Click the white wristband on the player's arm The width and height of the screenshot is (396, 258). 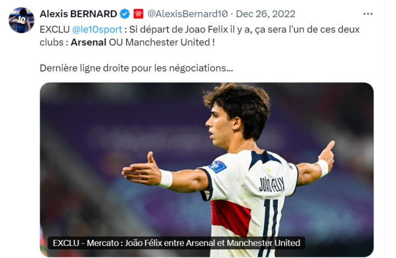[x=166, y=178]
